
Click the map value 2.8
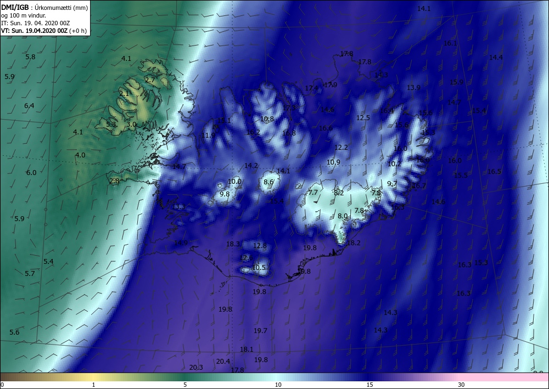[x=114, y=181]
